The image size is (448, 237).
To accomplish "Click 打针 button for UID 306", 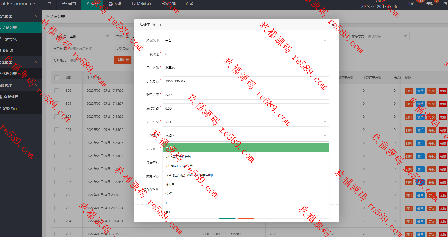I will (409, 91).
